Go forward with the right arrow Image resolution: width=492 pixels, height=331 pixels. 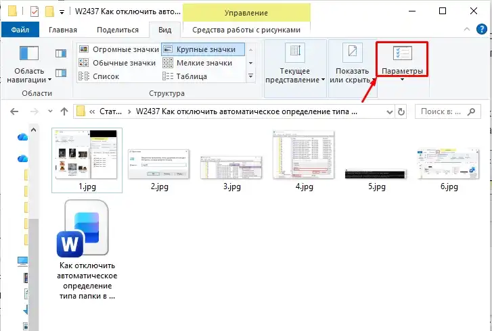[35, 111]
